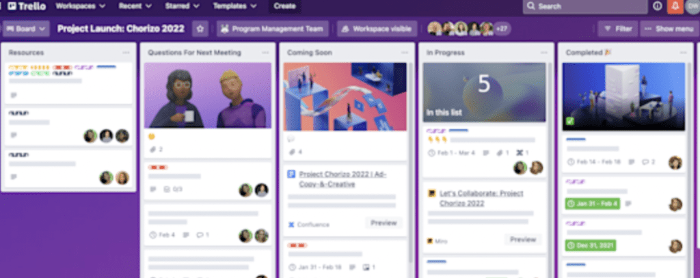Screen dimensions: 700x278
Task: Star the Project Launch board
Action: (200, 29)
